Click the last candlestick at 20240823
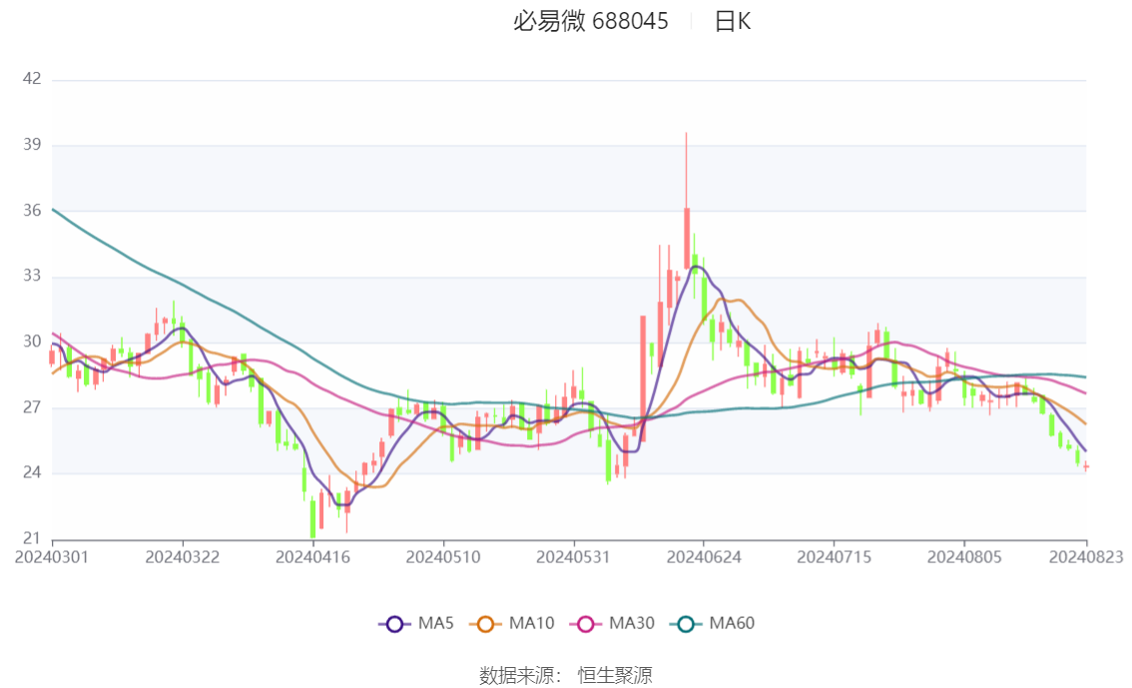 click(1086, 467)
